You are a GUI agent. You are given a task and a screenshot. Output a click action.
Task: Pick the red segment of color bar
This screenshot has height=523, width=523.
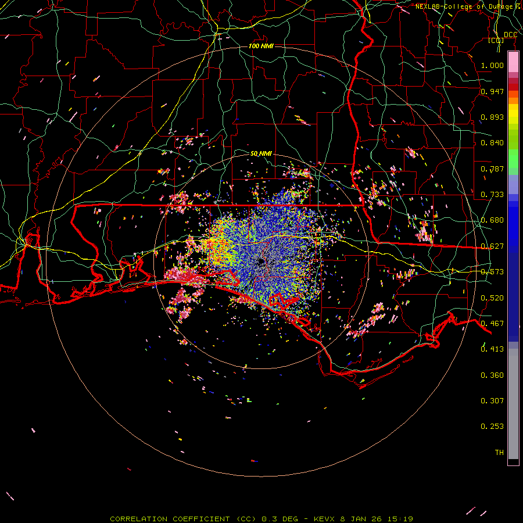pyautogui.click(x=513, y=87)
